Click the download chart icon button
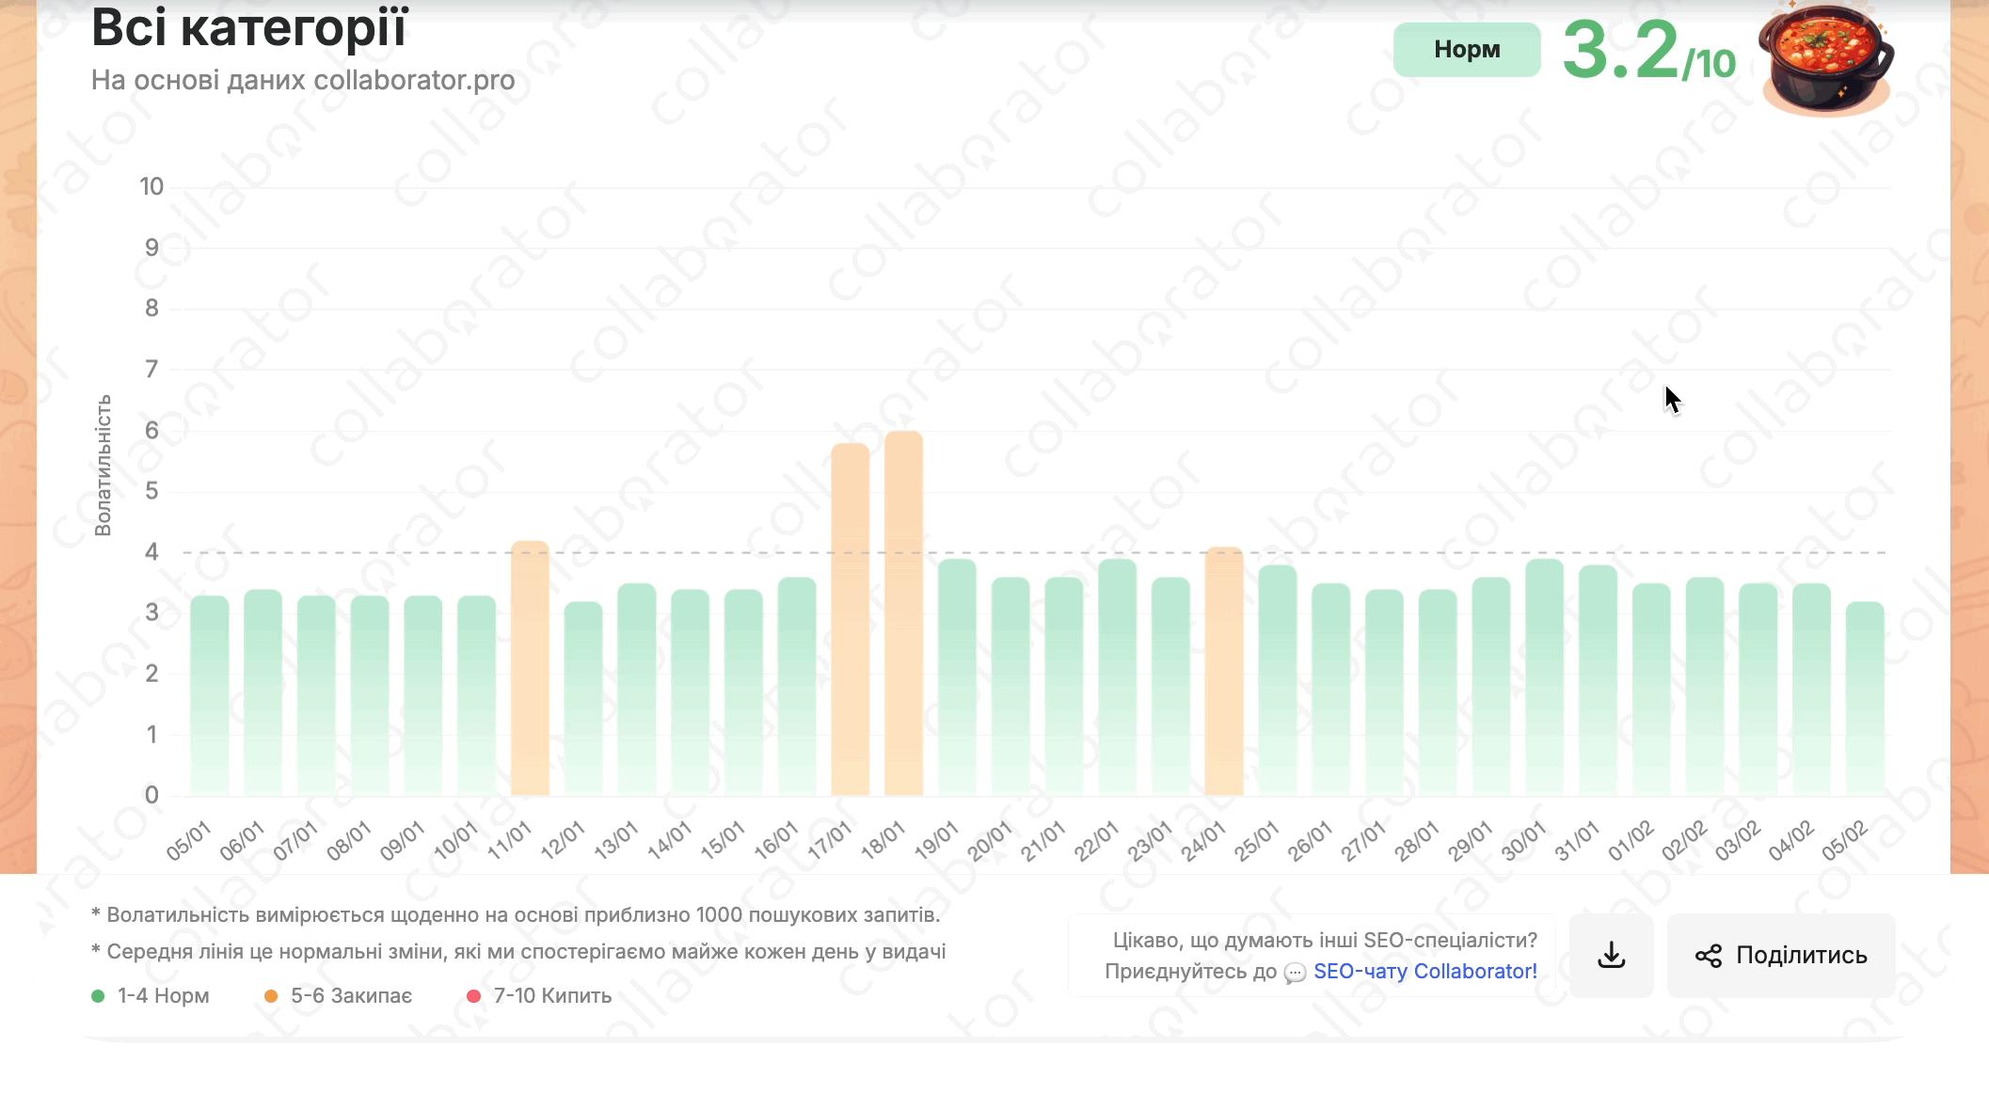Screen dimensions: 1989x1110 click(x=1611, y=955)
